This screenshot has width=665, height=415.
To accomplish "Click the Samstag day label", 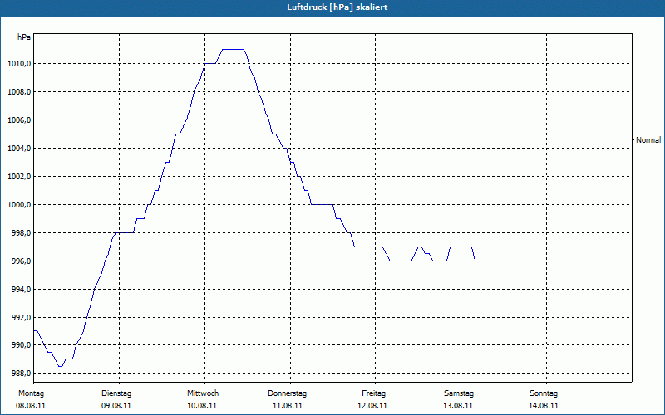I will tap(459, 393).
